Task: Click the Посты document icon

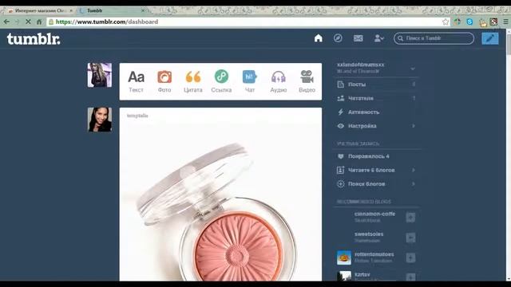Action: [x=341, y=85]
